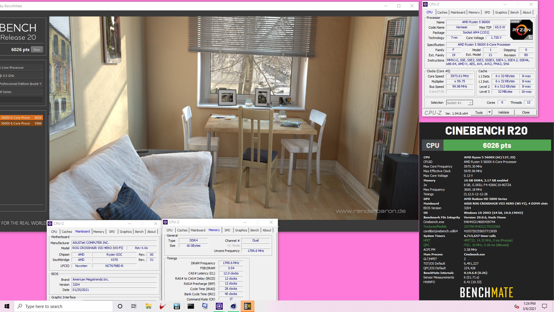The image size is (554, 312).
Task: Minimize the CPU-Z Memory window
Action: point(245,222)
